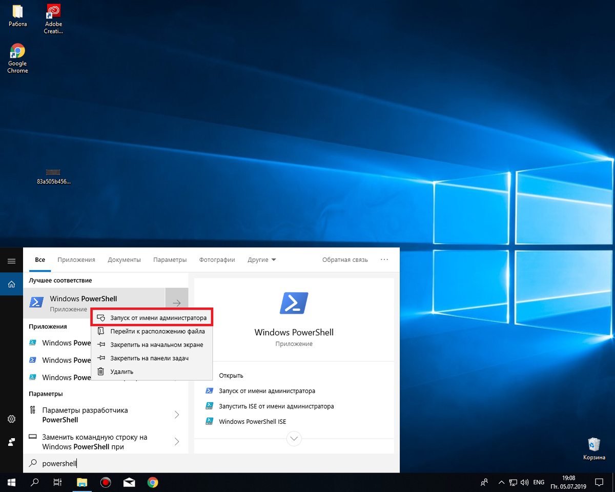Viewport: 615px width, 492px height.
Task: Open the three-dots more options menu
Action: click(x=384, y=260)
